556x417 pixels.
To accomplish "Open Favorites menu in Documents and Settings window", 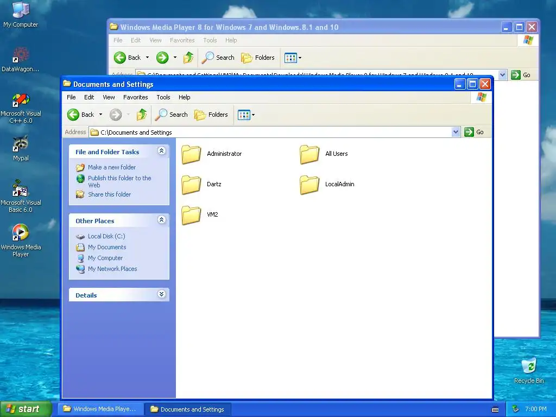I will (135, 97).
